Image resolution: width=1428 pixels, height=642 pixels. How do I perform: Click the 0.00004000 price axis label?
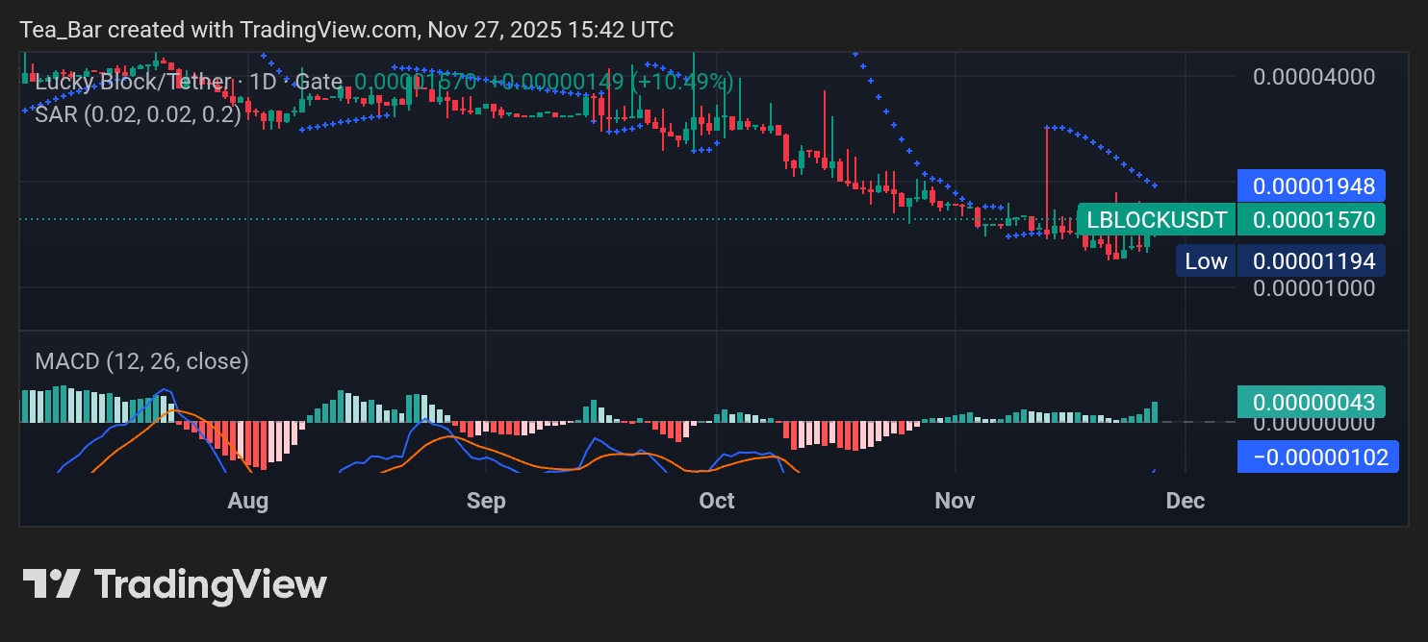(1313, 77)
